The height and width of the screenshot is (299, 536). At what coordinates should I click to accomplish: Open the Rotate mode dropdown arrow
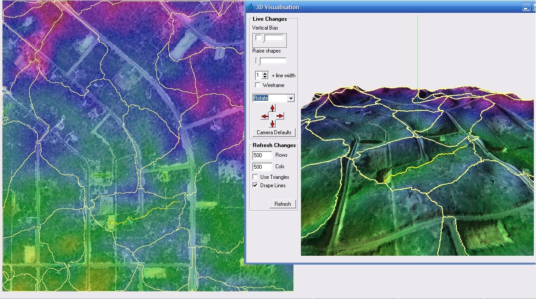click(x=291, y=98)
